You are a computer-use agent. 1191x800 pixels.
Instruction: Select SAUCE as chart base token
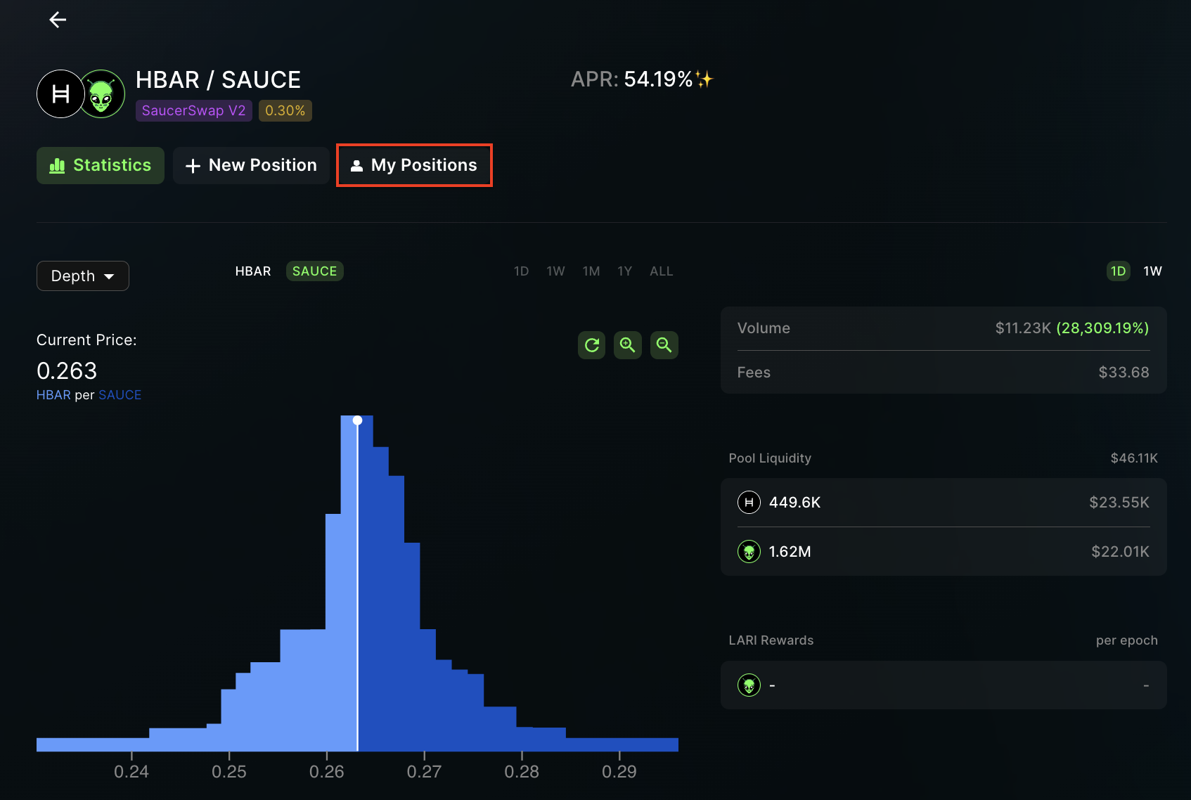click(x=315, y=271)
